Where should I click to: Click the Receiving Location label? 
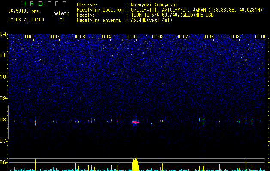click(100, 10)
